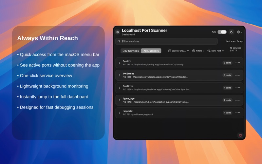Image resolution: width=262 pixels, height=164 pixels.
Task: Click the Localhost Port Scanner app icon
Action: 118,32
